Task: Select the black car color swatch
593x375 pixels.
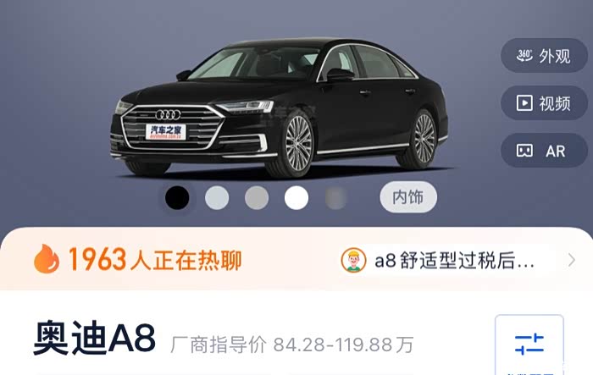Action: pyautogui.click(x=177, y=198)
